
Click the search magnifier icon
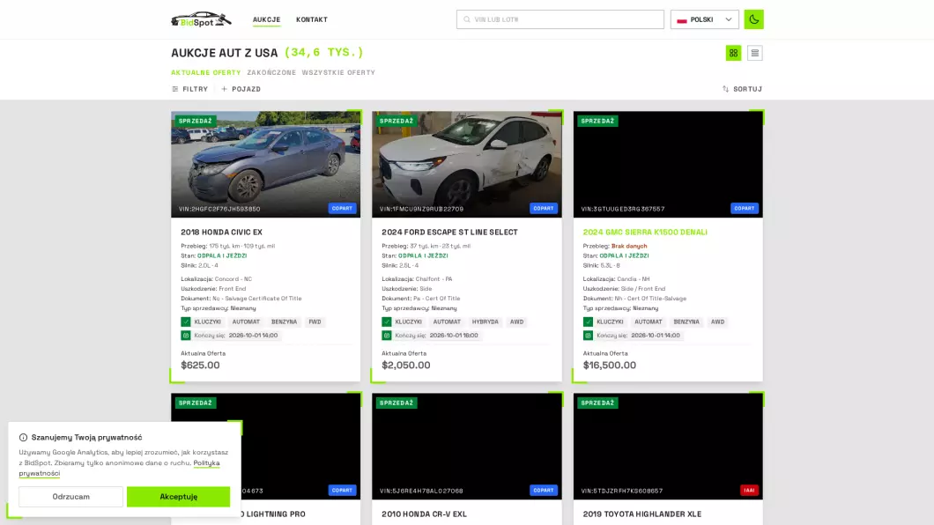coord(467,19)
